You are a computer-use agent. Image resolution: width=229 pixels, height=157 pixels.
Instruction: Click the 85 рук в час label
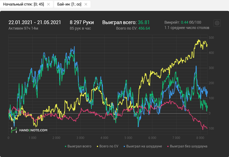(x=80, y=28)
